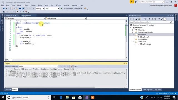Click the clear bookmarks icon
Viewport: 178px width, 100px height.
pos(26,12)
